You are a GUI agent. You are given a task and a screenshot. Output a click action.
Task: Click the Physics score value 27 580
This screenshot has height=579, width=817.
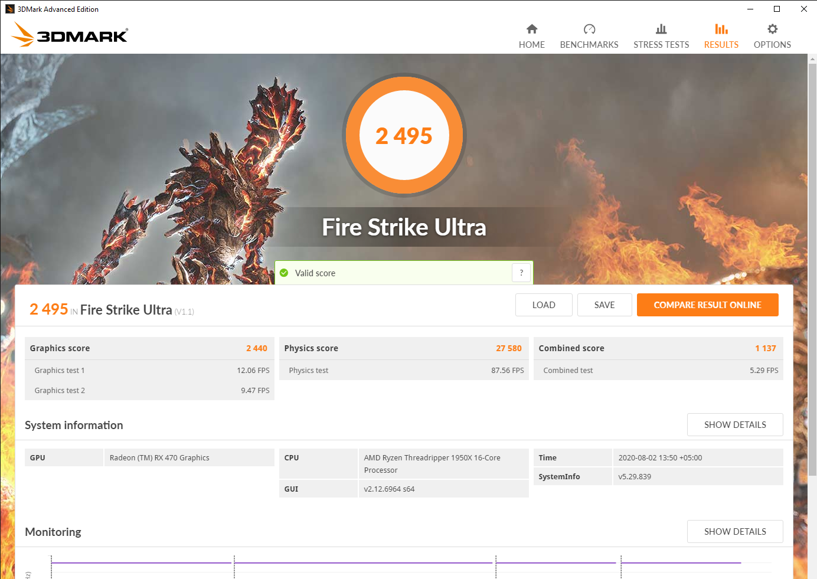click(509, 348)
